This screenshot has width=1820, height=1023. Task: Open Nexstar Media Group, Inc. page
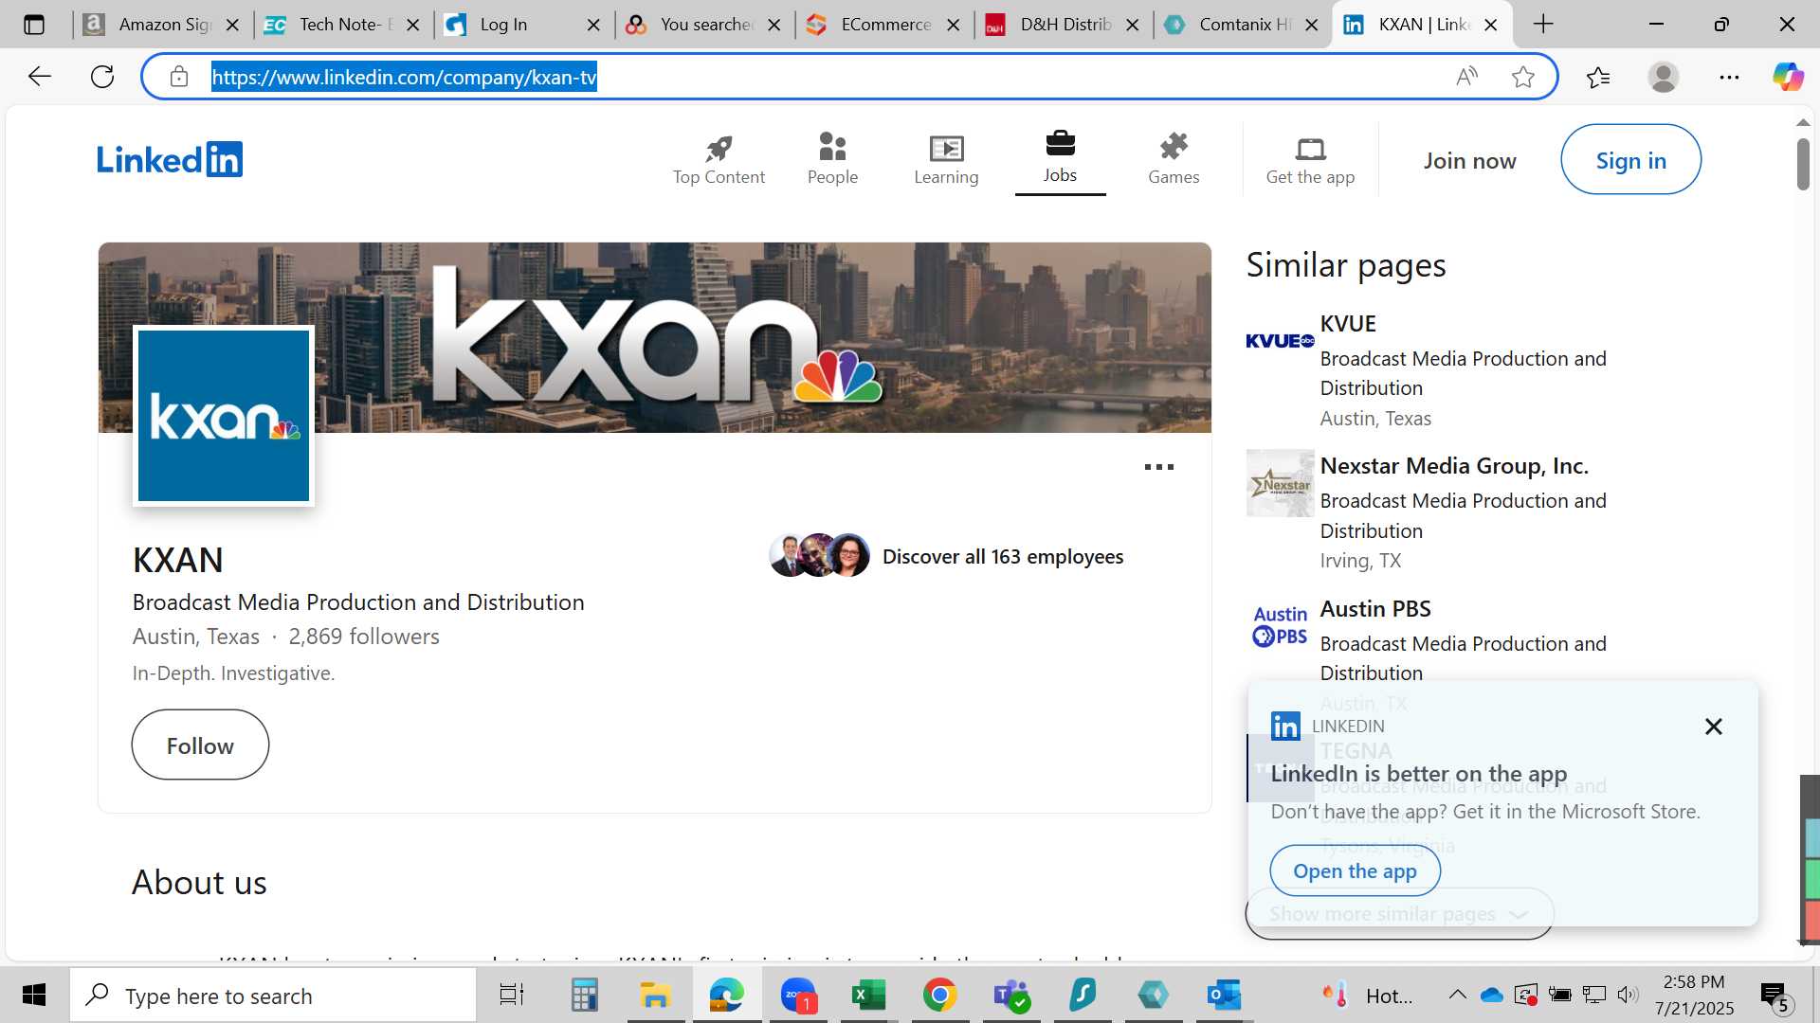click(x=1454, y=466)
